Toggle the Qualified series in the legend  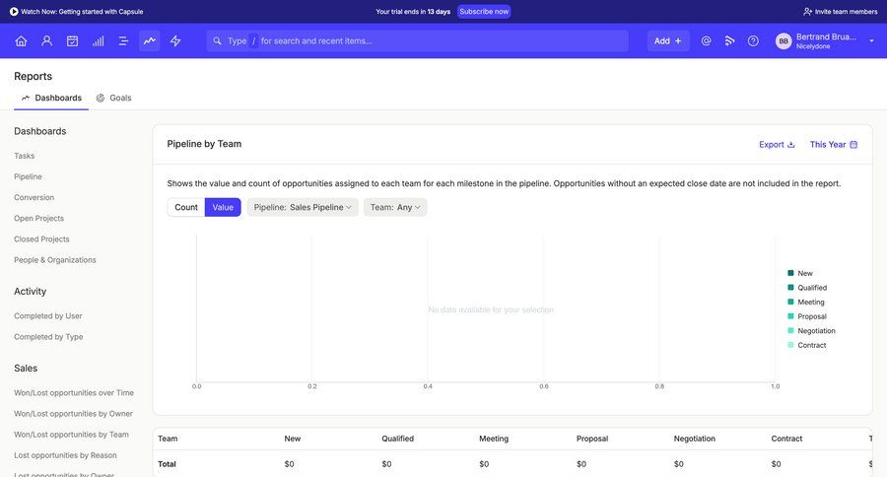[x=812, y=288]
